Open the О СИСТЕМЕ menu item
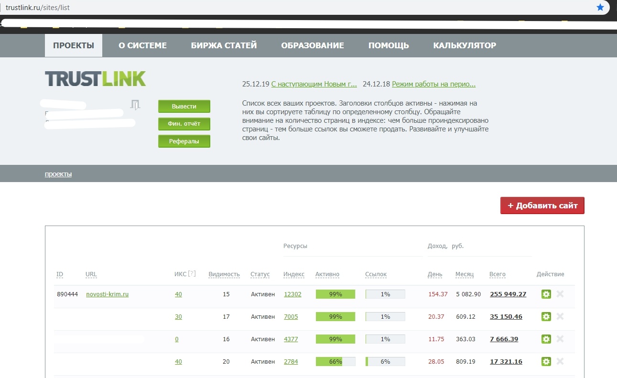 (142, 46)
